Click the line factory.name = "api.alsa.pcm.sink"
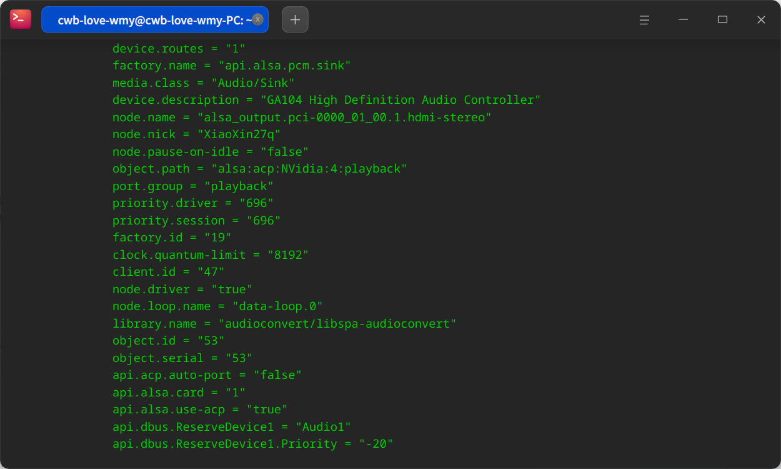This screenshot has height=469, width=781. point(232,66)
